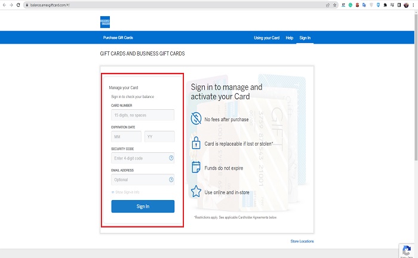Click the 'EMAIL ADDRESS' field label
418x258 pixels.
tap(122, 170)
